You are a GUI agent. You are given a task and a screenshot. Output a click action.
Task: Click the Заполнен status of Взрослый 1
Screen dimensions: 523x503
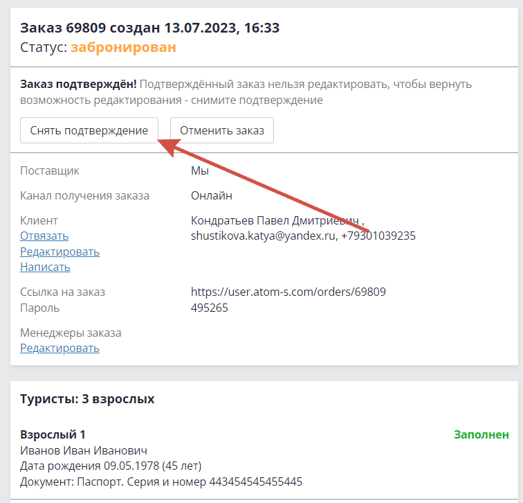point(481,434)
